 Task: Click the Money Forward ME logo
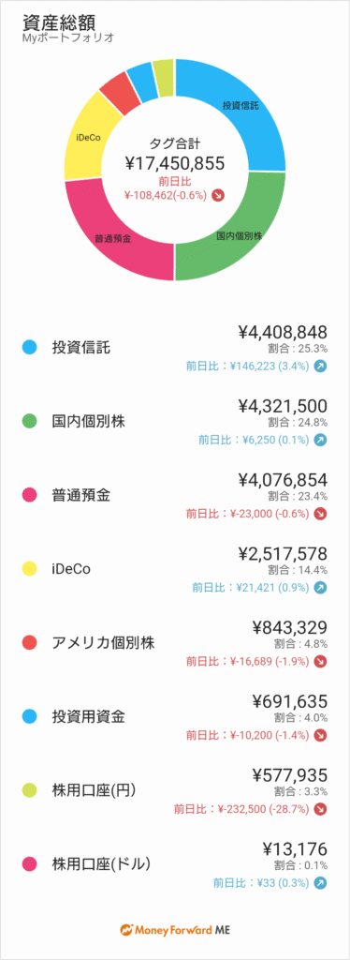(x=175, y=929)
